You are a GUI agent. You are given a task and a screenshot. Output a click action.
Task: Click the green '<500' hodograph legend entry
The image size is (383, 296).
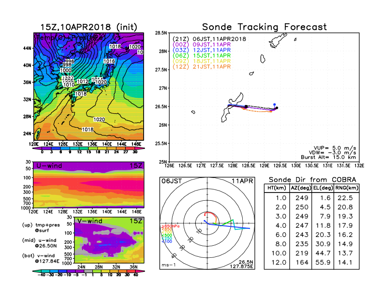166,236
